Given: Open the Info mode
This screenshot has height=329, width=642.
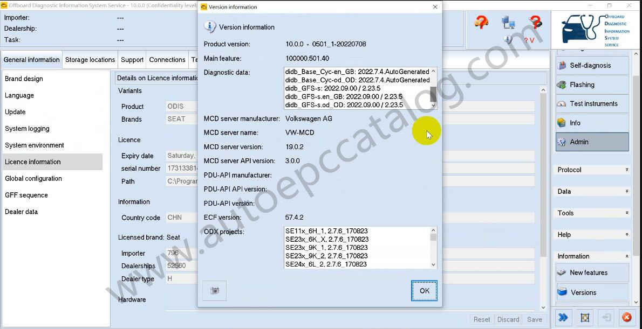Looking at the screenshot, I should (592, 123).
